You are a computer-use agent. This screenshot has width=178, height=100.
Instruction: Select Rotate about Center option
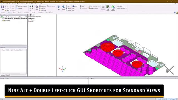pyautogui.click(x=68, y=8)
